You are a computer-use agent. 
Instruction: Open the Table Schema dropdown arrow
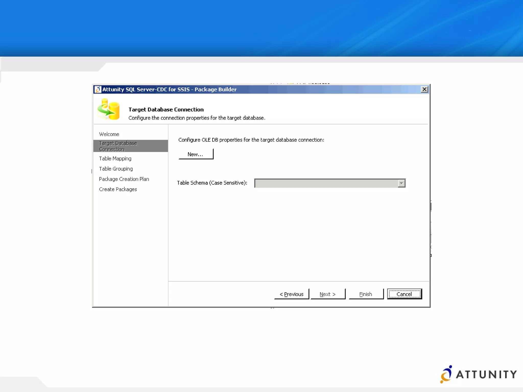click(401, 183)
